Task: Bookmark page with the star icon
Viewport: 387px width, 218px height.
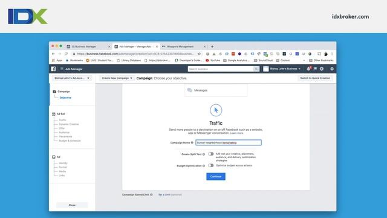Action: pyautogui.click(x=200, y=54)
